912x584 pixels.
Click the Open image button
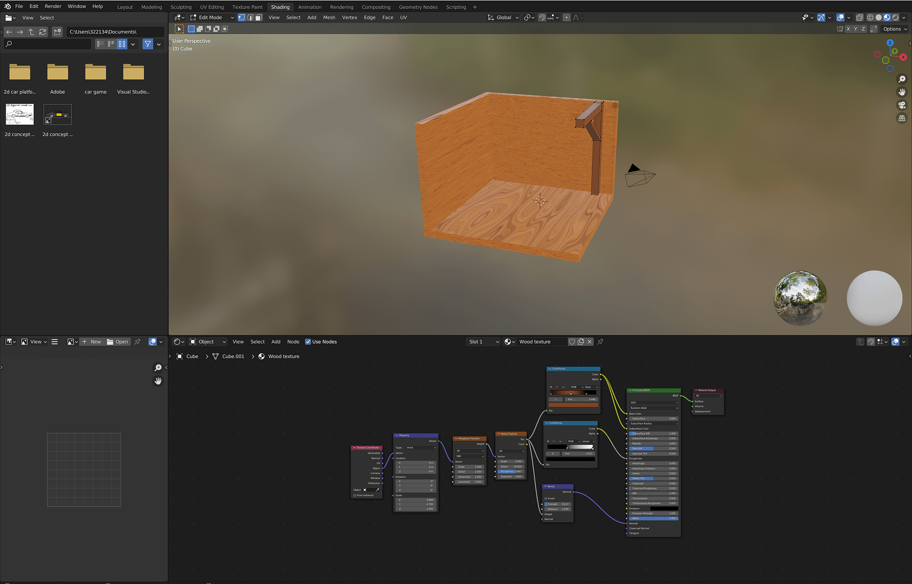pos(118,342)
